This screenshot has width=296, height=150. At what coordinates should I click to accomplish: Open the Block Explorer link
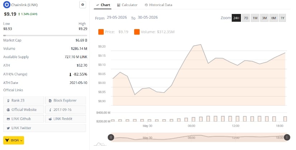click(x=66, y=100)
